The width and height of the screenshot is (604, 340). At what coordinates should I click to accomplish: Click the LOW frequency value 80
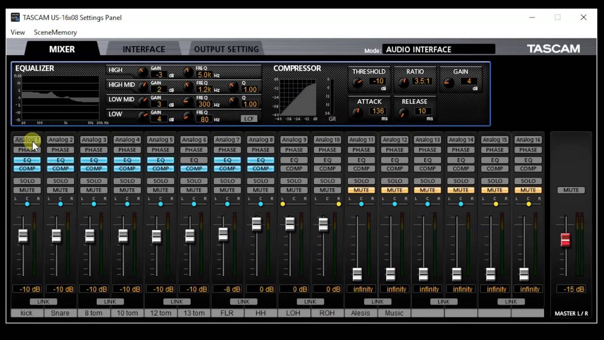point(205,119)
